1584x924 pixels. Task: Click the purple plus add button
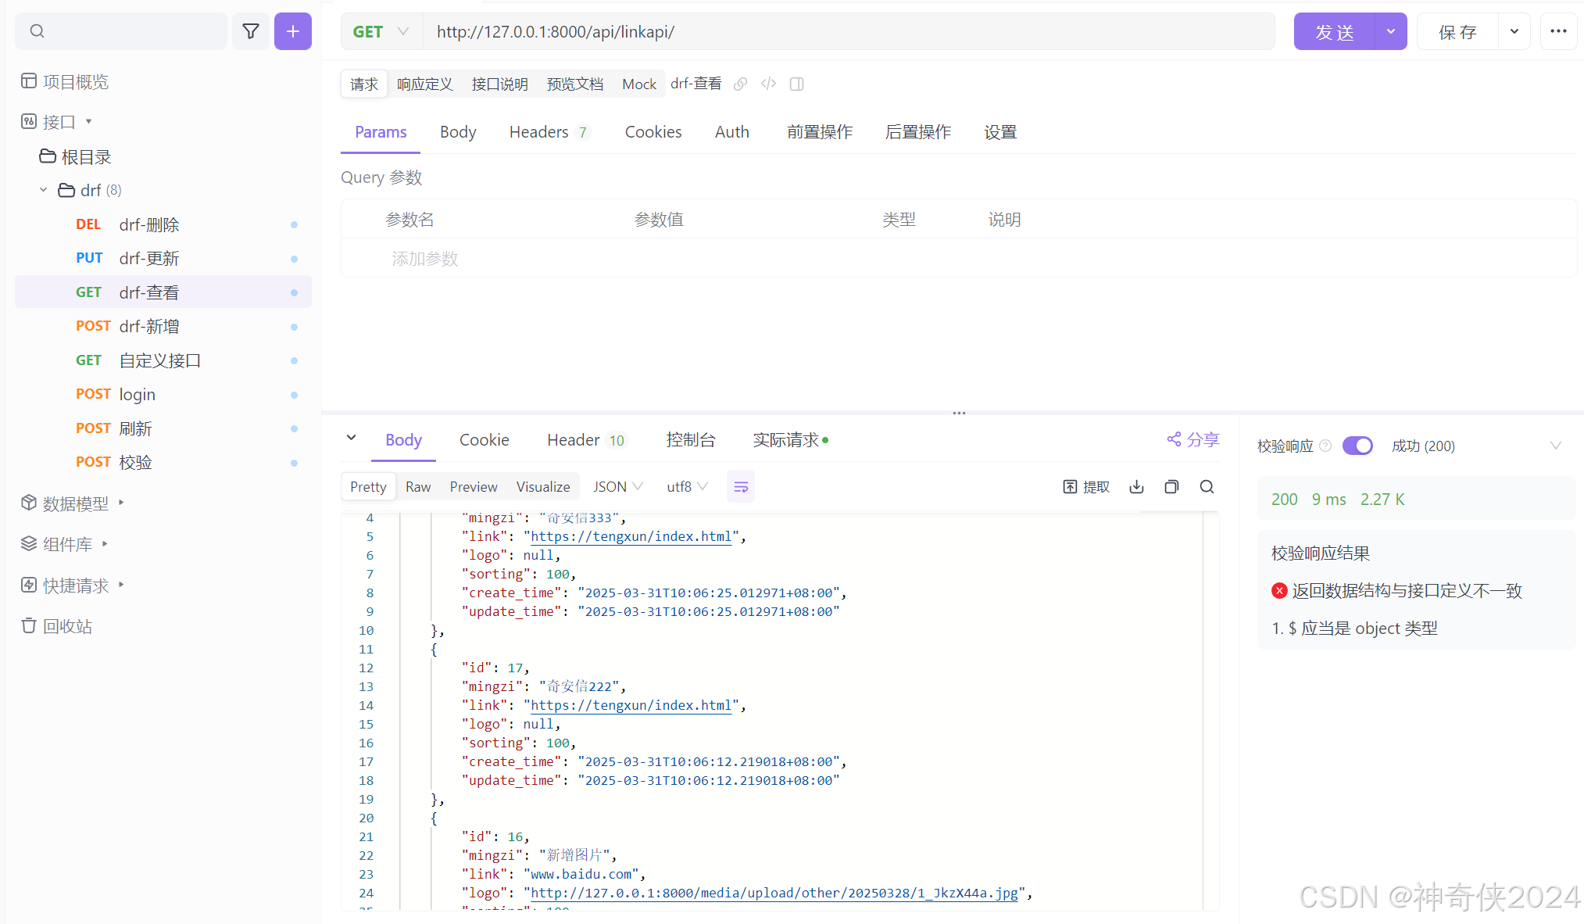coord(293,31)
